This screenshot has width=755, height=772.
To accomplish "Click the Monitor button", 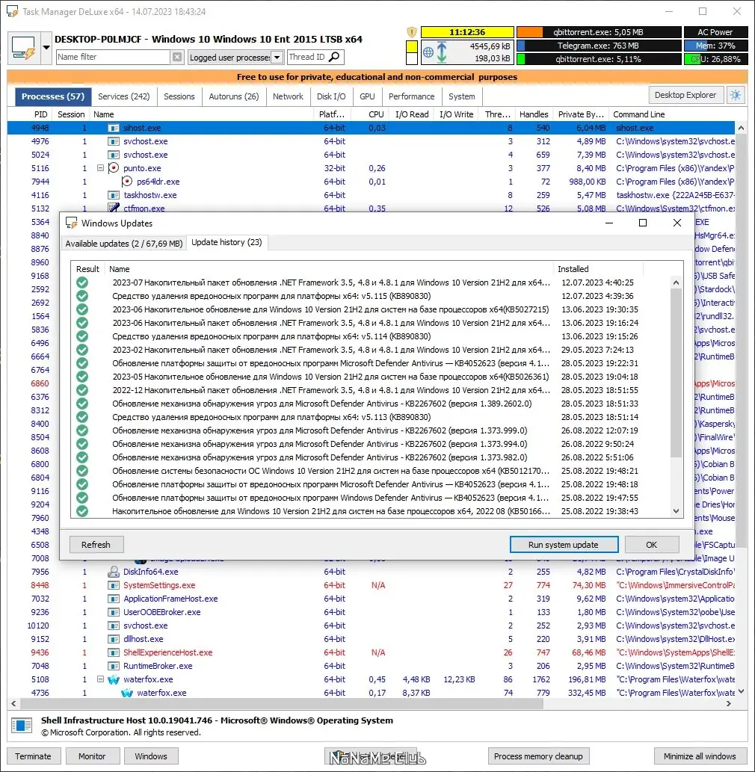I will [x=92, y=756].
